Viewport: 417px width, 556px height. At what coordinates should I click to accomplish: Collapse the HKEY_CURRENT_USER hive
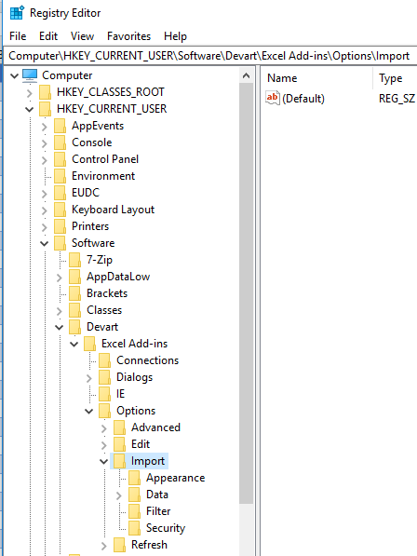30,109
